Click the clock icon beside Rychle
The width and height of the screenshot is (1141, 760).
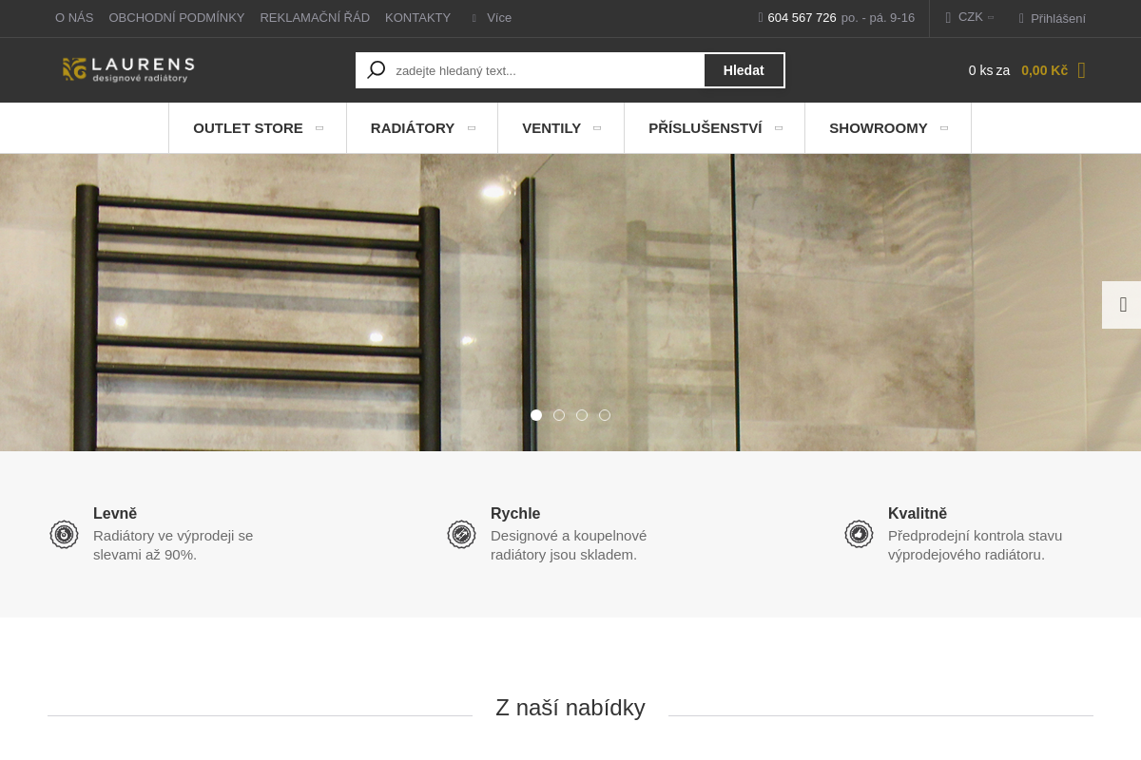[461, 534]
